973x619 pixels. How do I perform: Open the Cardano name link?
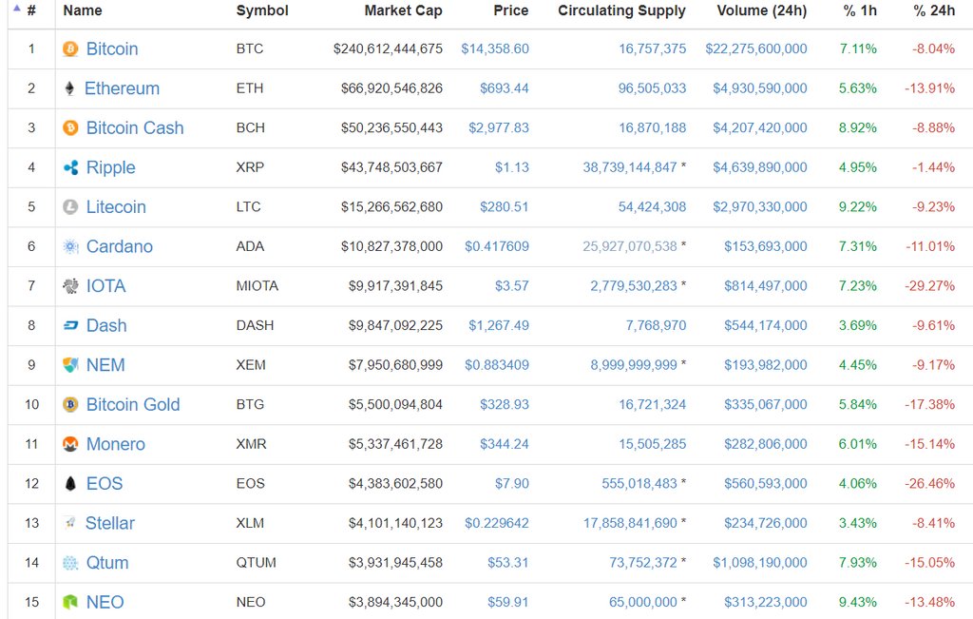point(120,246)
